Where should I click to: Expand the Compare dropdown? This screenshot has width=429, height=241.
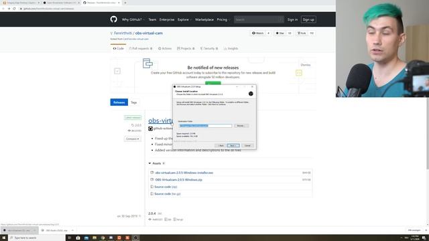133,139
